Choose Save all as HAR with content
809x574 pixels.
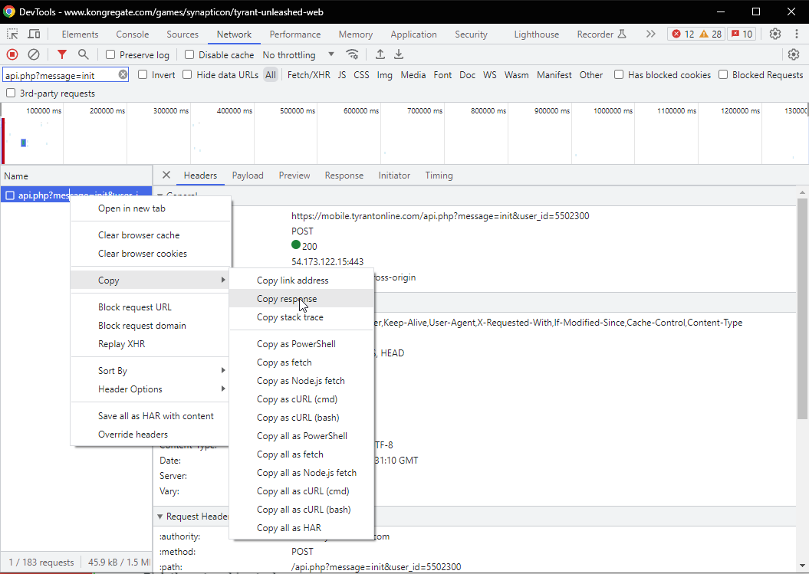tap(156, 416)
